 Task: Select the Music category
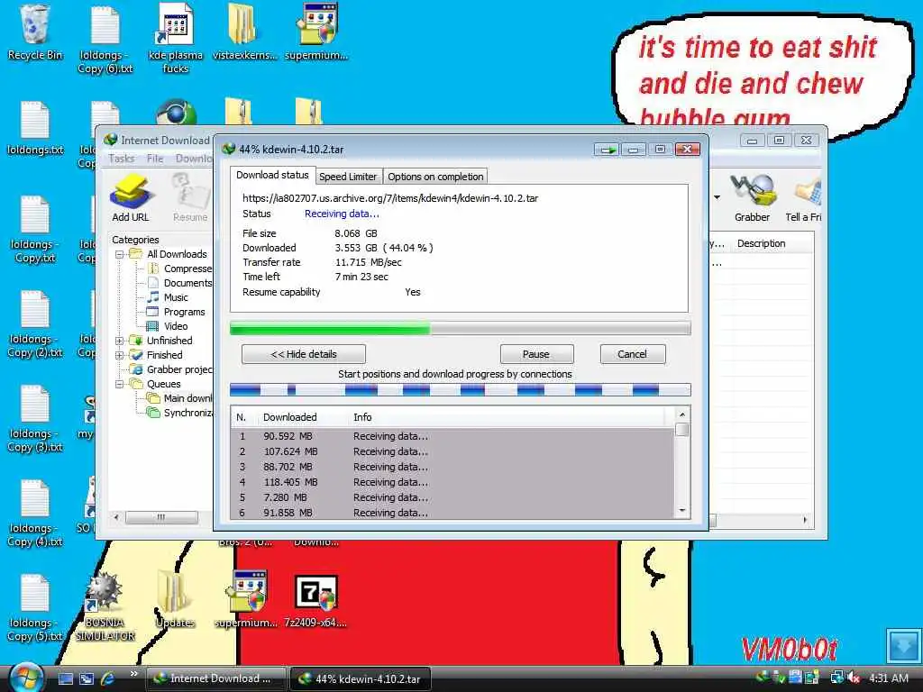click(x=169, y=297)
